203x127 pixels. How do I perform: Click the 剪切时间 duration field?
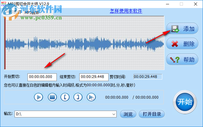point(148,77)
